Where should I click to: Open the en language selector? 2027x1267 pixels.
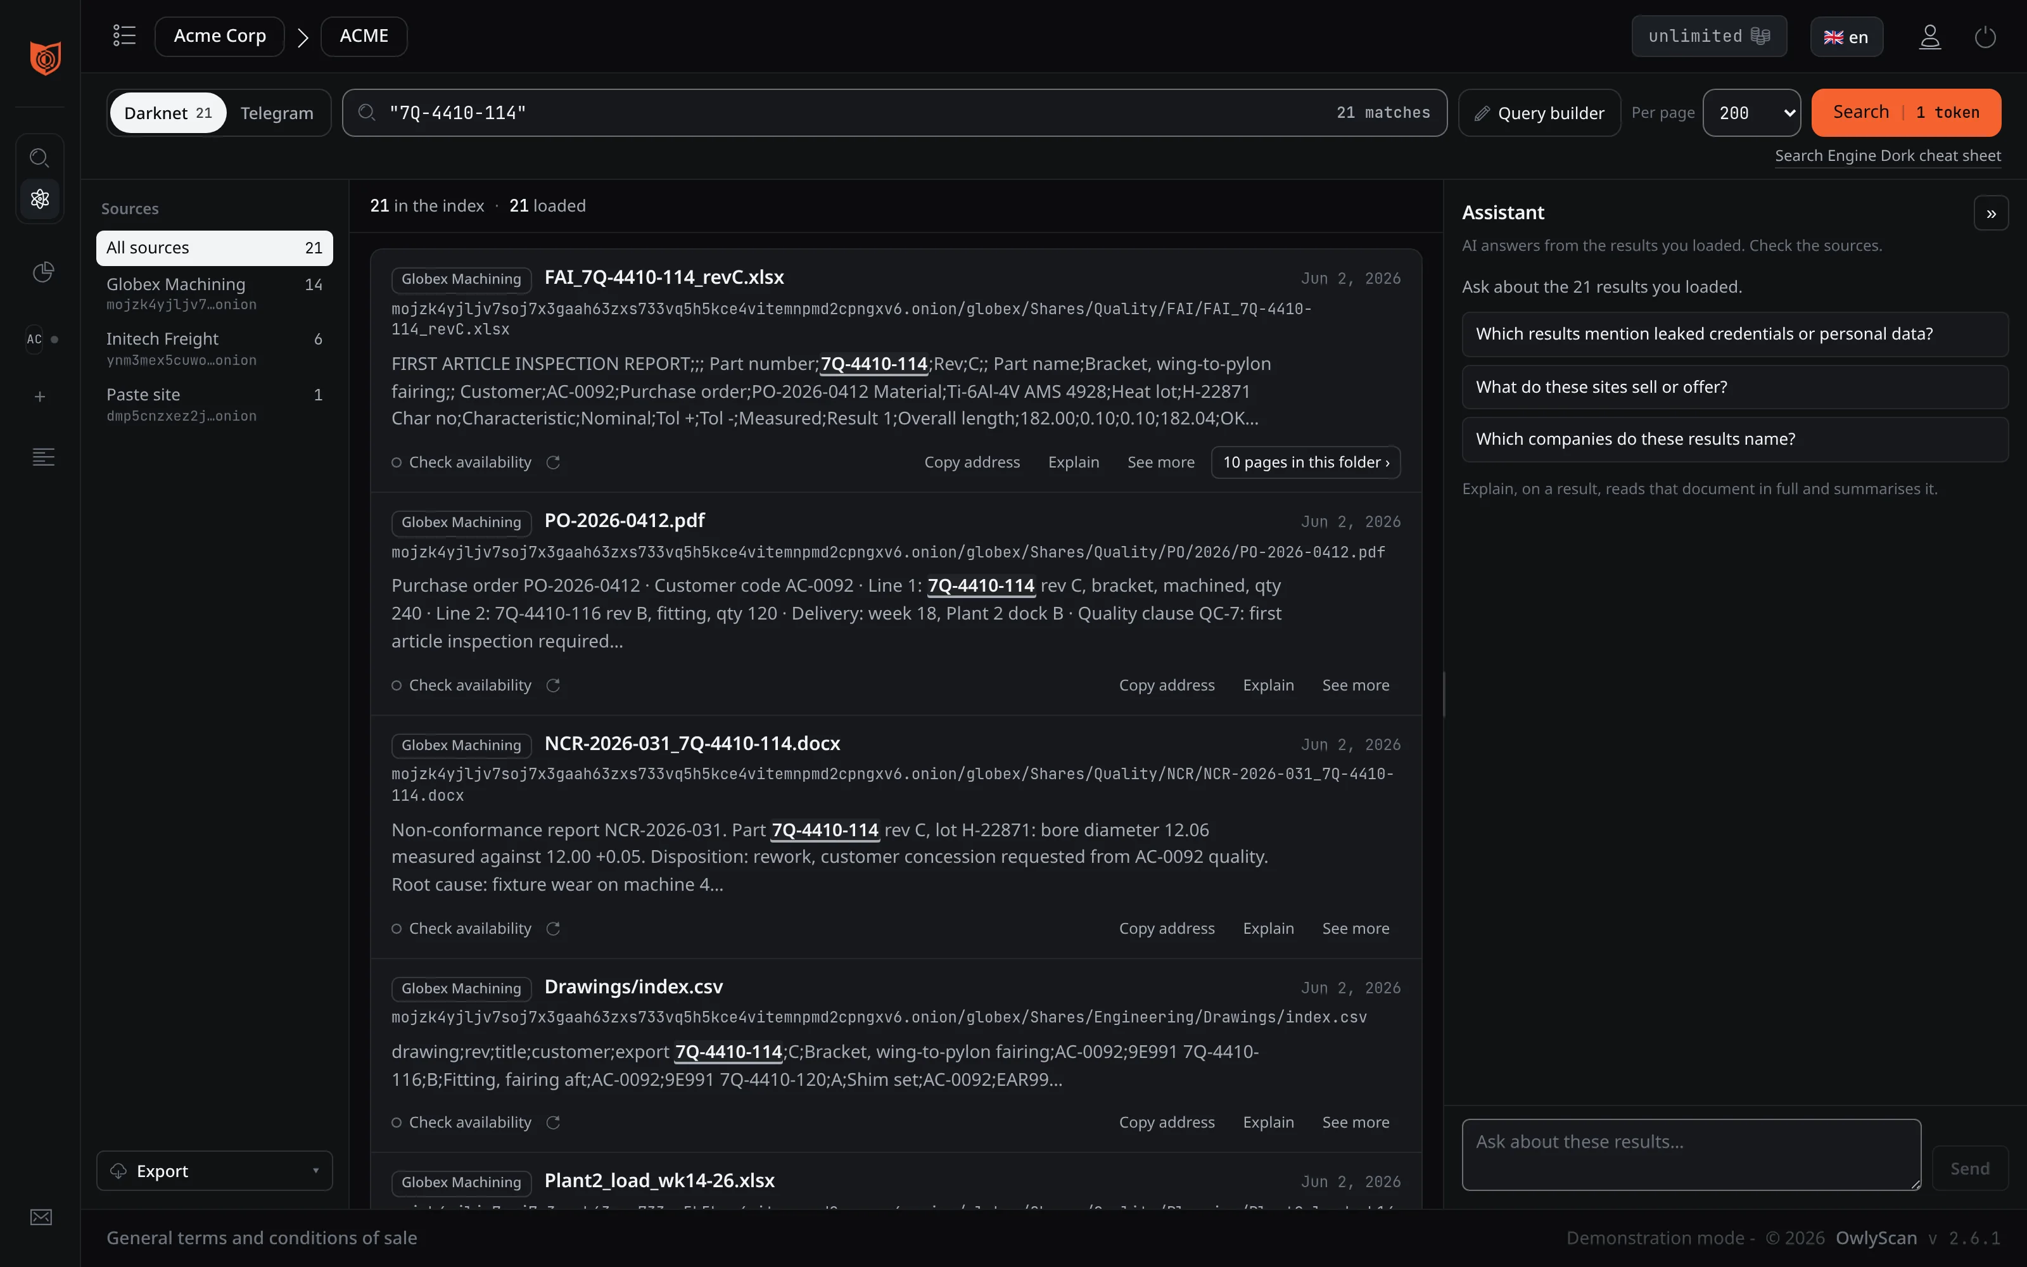tap(1846, 37)
